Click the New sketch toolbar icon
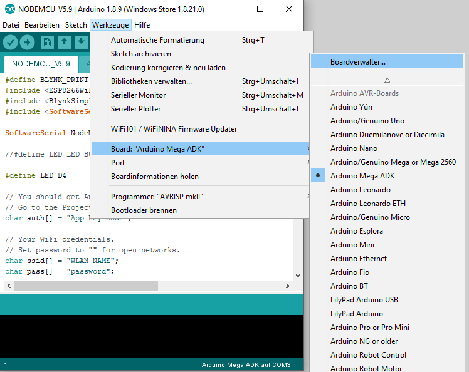Viewport: 469px width, 372px height. (x=47, y=43)
